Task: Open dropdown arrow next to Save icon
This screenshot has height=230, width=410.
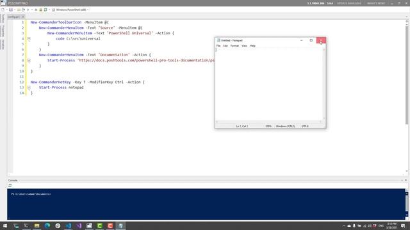Action: pyautogui.click(x=15, y=10)
